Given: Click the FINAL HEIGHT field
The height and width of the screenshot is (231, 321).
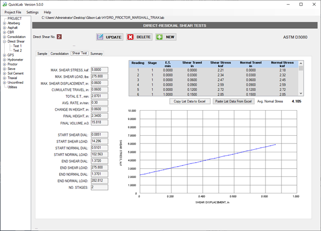Looking at the screenshot, I should (99, 116).
